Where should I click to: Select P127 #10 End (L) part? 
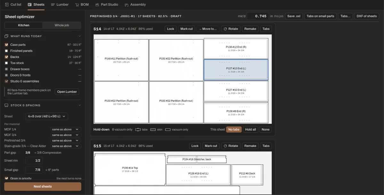[x=236, y=91]
